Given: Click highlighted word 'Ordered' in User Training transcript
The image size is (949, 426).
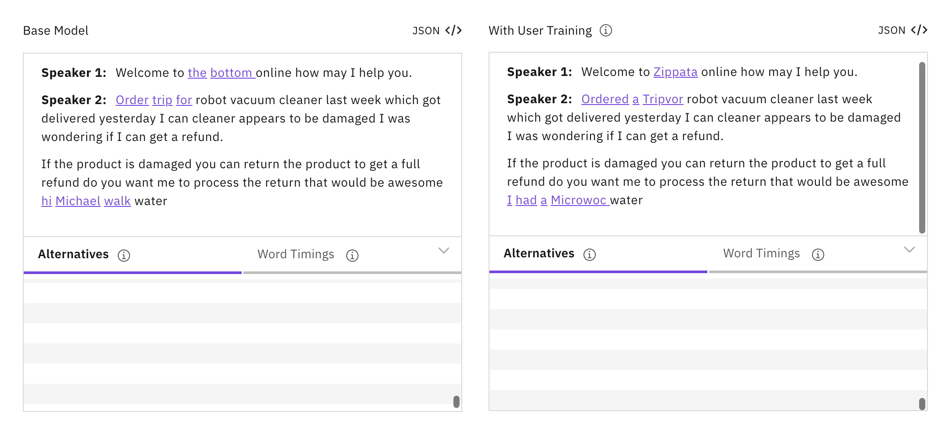Looking at the screenshot, I should tap(605, 99).
